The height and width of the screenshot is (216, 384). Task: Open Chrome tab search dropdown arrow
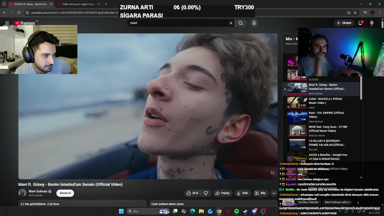(4, 4)
